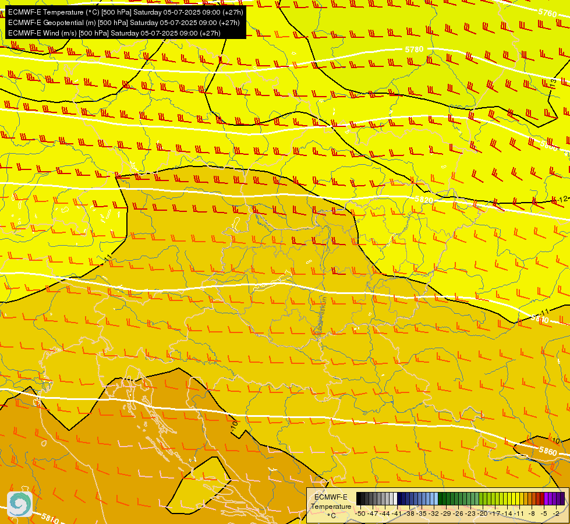This screenshot has height=524, width=570.
Task: Pick the red swatch left of purple in legend
Action: (542, 498)
